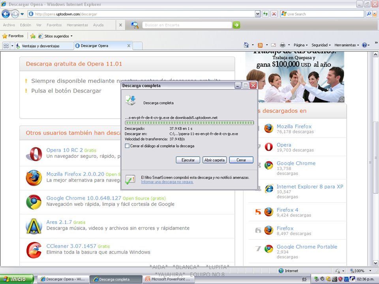Click the RSS feeds icon
This screenshot has width=379, height=284.
pos(260,45)
